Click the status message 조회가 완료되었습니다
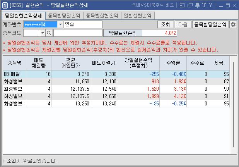This screenshot has height=167, width=239. pos(32,161)
